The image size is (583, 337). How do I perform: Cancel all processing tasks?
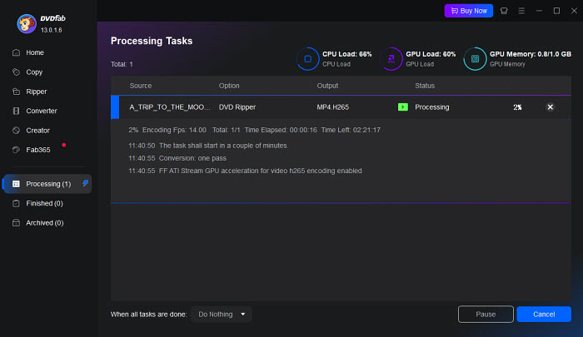coord(544,315)
